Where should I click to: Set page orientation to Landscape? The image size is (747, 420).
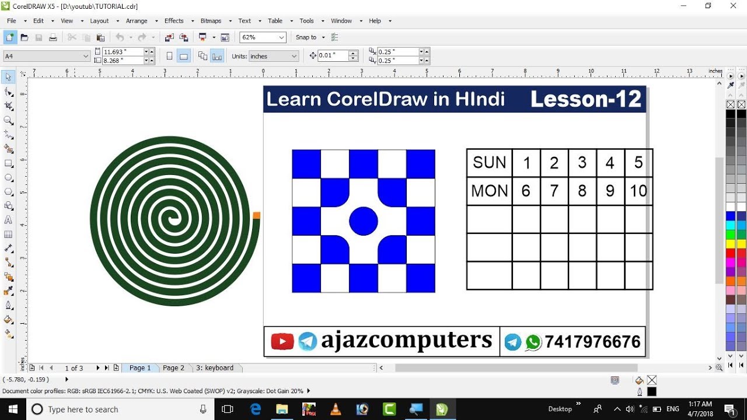click(183, 56)
